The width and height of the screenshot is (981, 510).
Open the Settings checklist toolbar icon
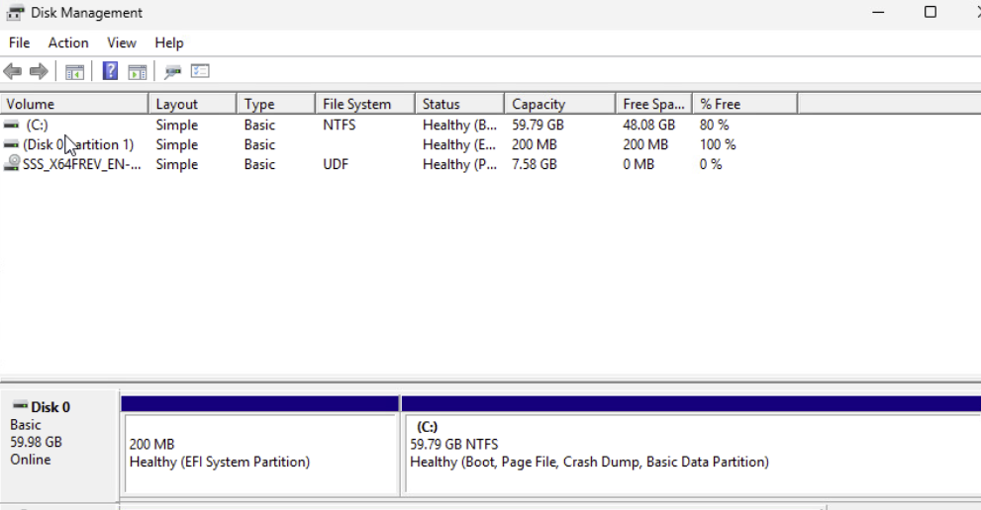(x=200, y=71)
